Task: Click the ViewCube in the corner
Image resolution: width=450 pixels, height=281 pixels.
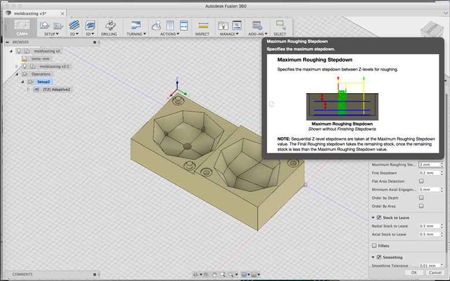Action: (x=431, y=29)
